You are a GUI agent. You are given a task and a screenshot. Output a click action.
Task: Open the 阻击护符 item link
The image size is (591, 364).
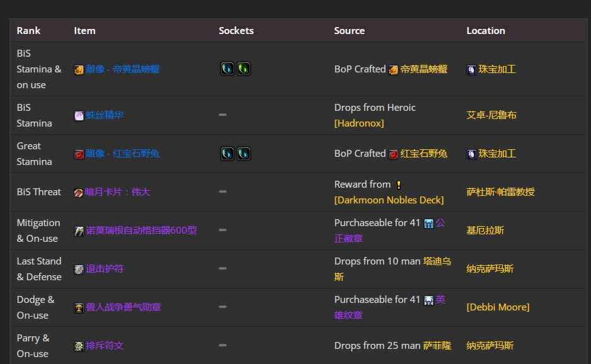[x=105, y=269]
